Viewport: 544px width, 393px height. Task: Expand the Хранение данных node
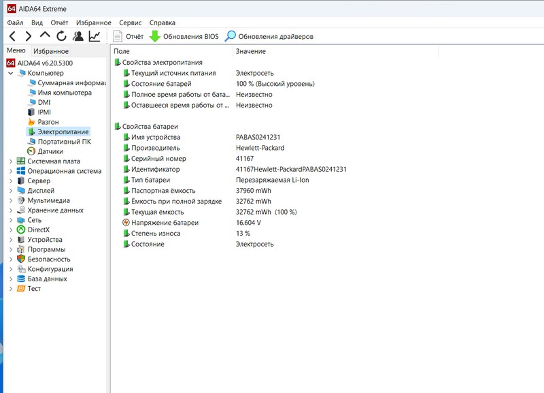(10, 210)
